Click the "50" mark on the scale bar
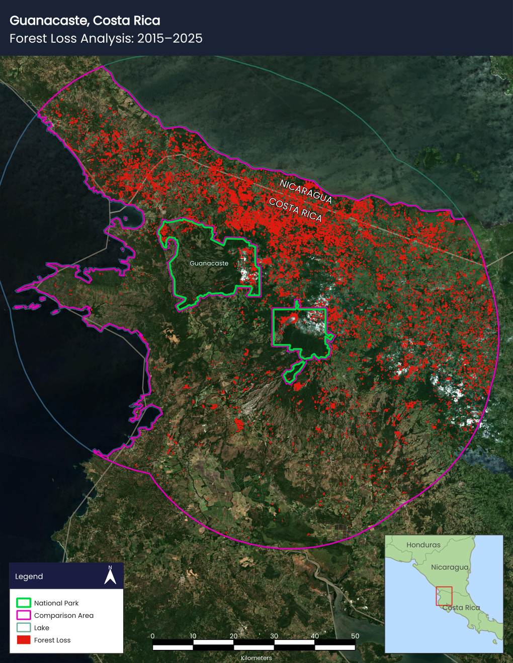Screen dimensions: 513x663 (355, 636)
